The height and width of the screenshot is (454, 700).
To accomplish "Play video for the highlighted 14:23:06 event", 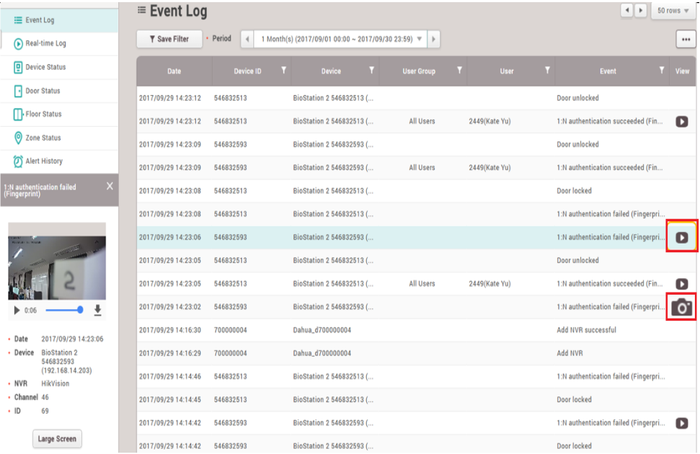I will pyautogui.click(x=681, y=238).
